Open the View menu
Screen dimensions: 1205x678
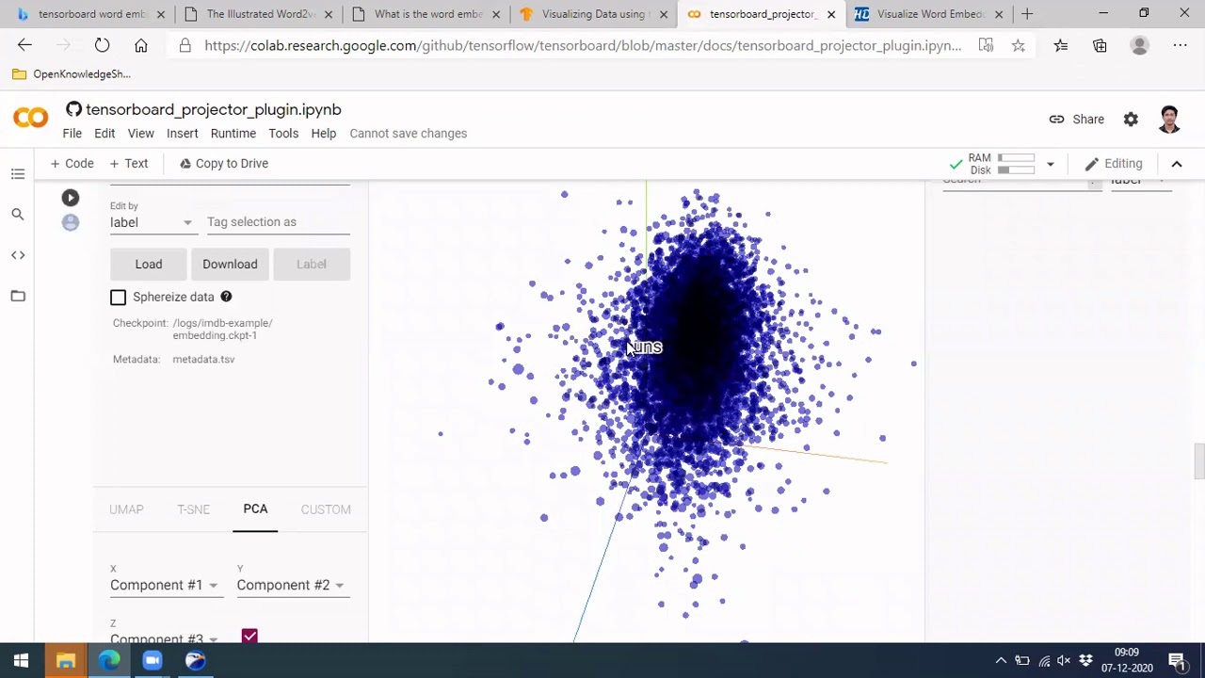tap(140, 133)
